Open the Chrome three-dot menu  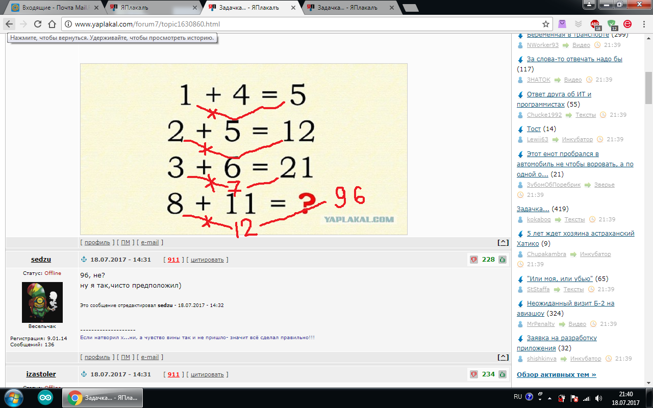click(643, 24)
